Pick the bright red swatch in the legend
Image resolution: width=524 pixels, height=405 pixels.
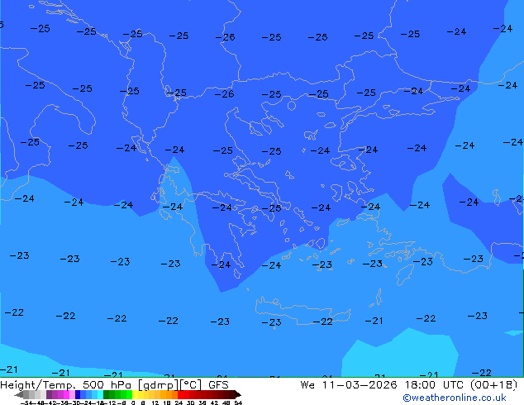[x=180, y=394]
